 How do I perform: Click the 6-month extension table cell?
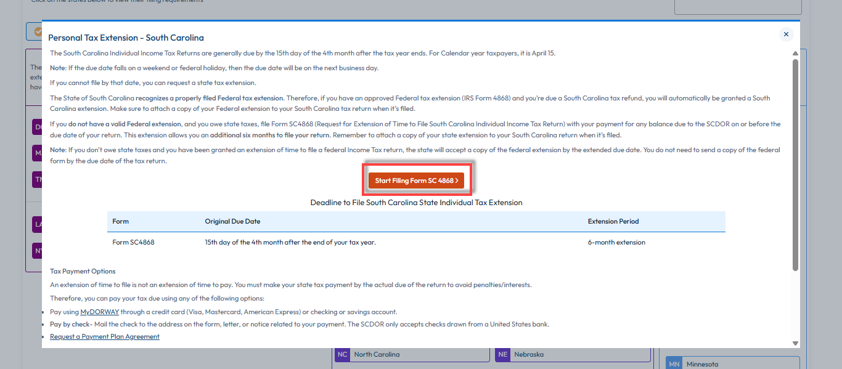pos(616,242)
